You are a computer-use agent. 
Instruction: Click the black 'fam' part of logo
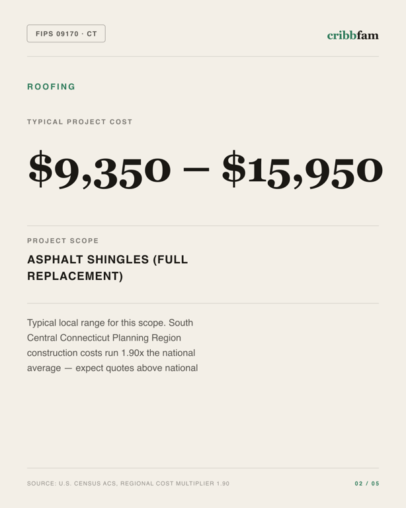[x=368, y=35]
